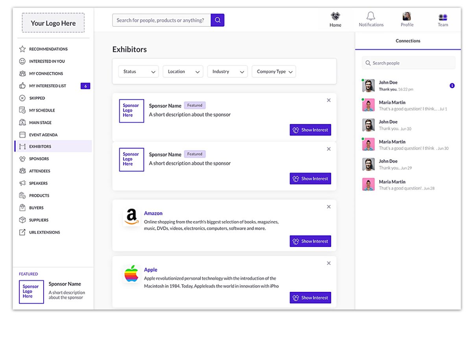Click the search magnifier button

[x=217, y=20]
